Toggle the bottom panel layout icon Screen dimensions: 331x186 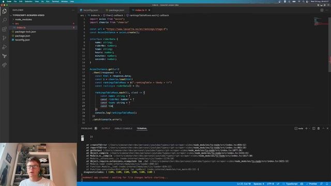(x=322, y=5)
